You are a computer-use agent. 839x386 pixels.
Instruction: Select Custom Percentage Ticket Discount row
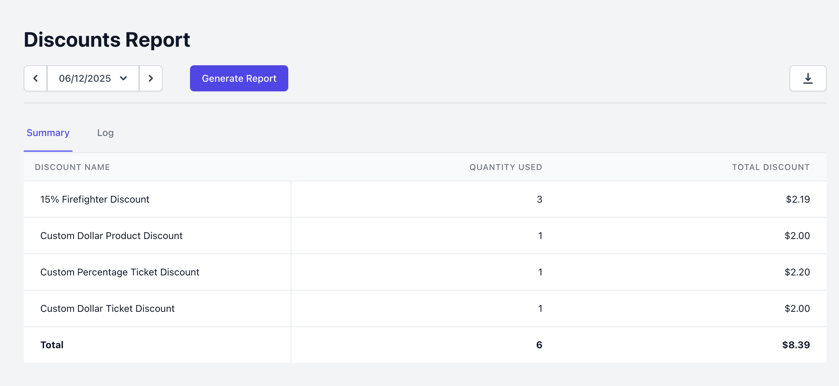click(x=120, y=272)
